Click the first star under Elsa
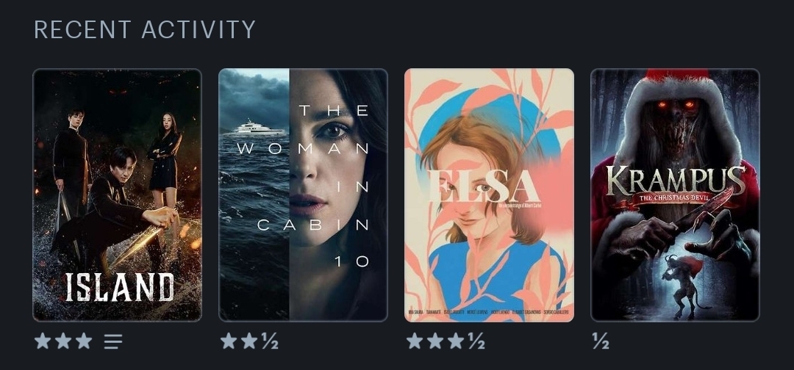 (415, 341)
